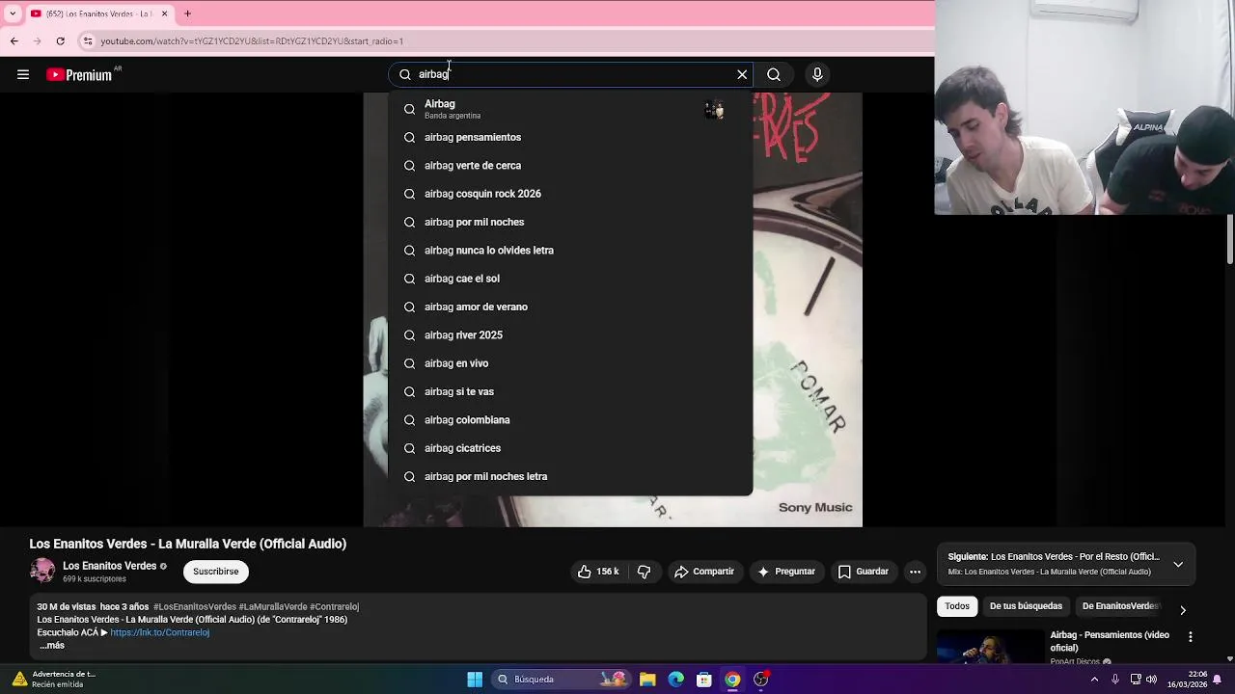The image size is (1235, 694).
Task: Start voice search with the microphone icon
Action: pos(817,74)
